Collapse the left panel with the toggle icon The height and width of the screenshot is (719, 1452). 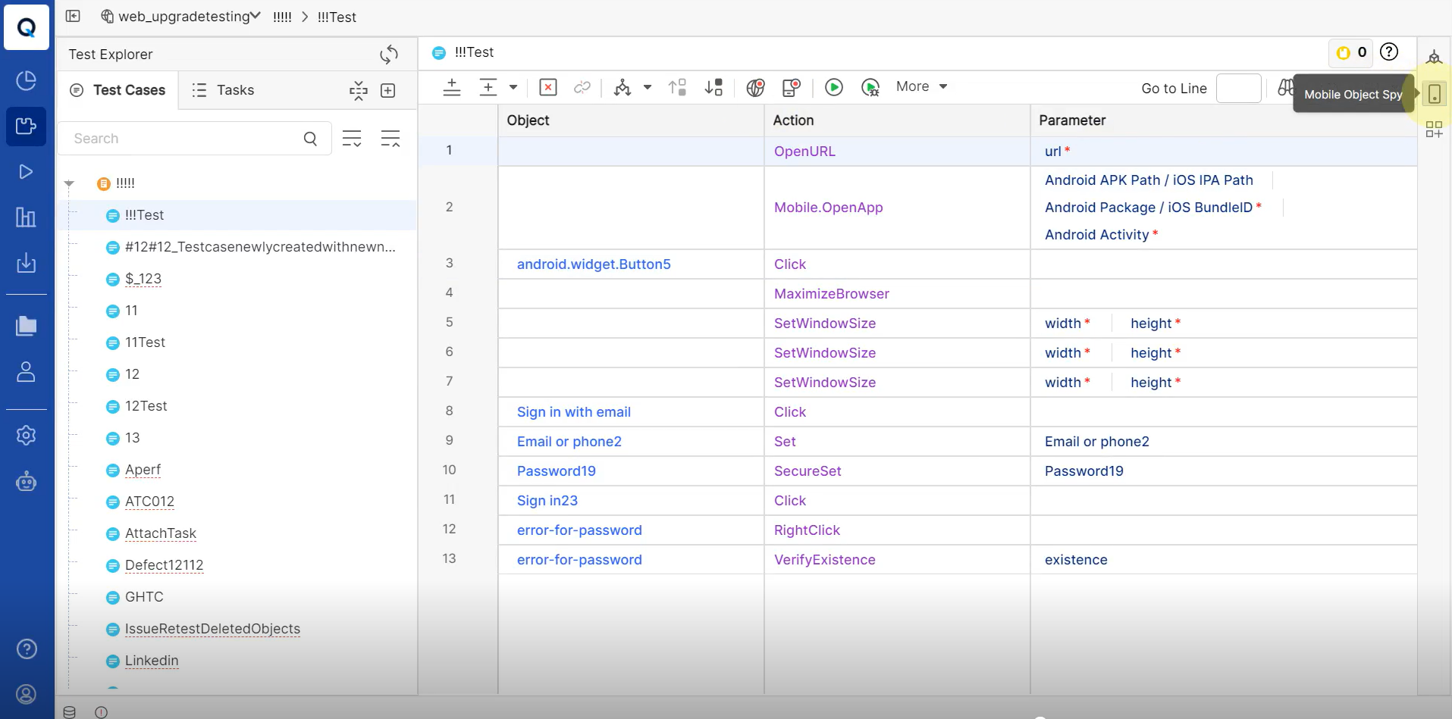[73, 16]
